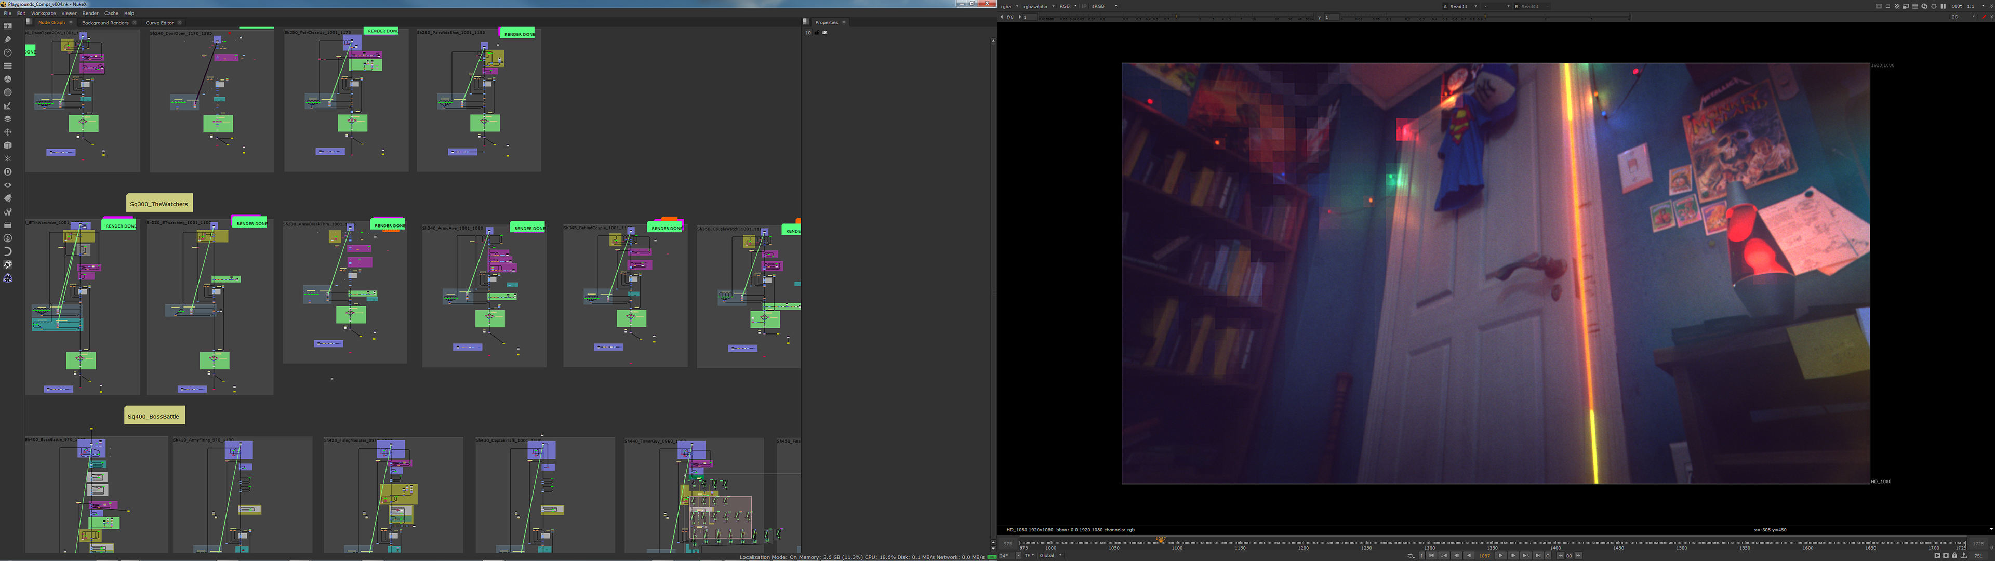Open the 3D nodes cube icon menu
Viewport: 1995px width, 561px height.
(8, 145)
